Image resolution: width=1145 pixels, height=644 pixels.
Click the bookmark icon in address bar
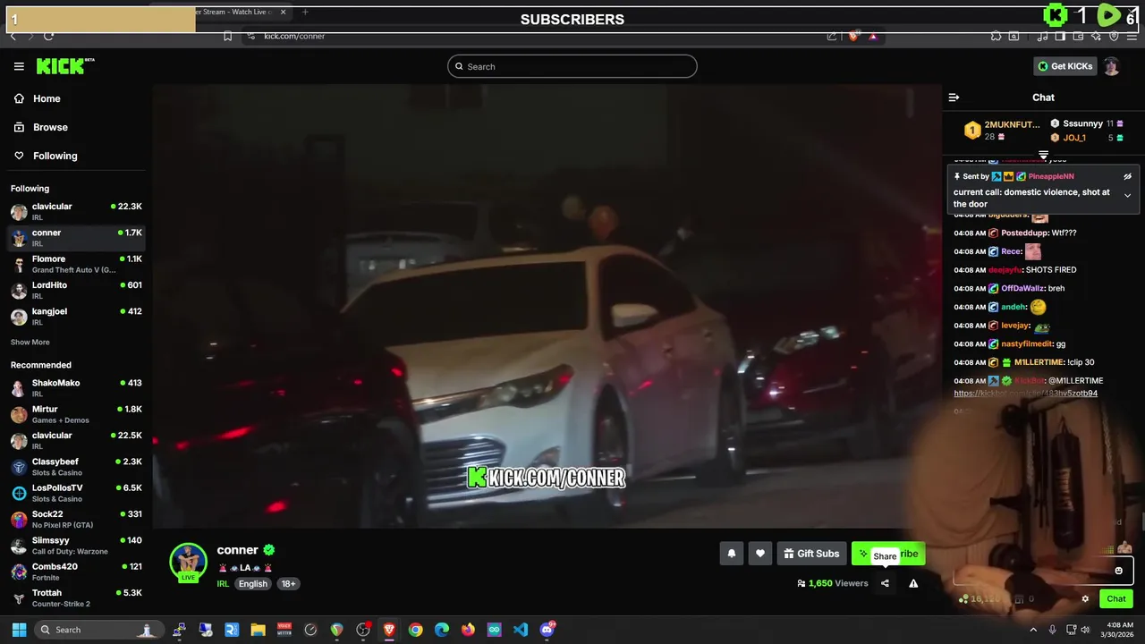[227, 36]
